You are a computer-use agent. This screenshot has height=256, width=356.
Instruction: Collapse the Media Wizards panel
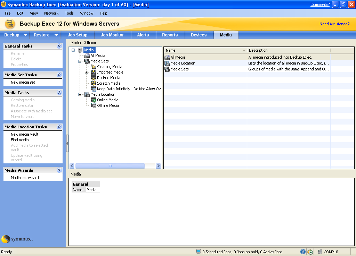59,170
